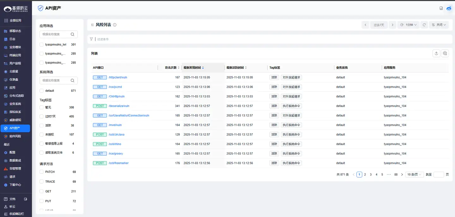Open the /deserialize/vuln API link
Image resolution: width=455 pixels, height=217 pixels.
pos(119,106)
